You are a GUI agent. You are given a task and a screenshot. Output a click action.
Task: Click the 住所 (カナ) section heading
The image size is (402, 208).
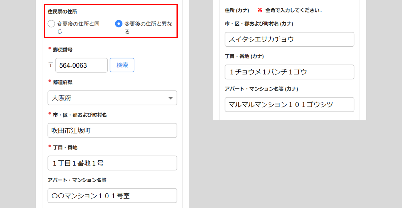coord(237,10)
